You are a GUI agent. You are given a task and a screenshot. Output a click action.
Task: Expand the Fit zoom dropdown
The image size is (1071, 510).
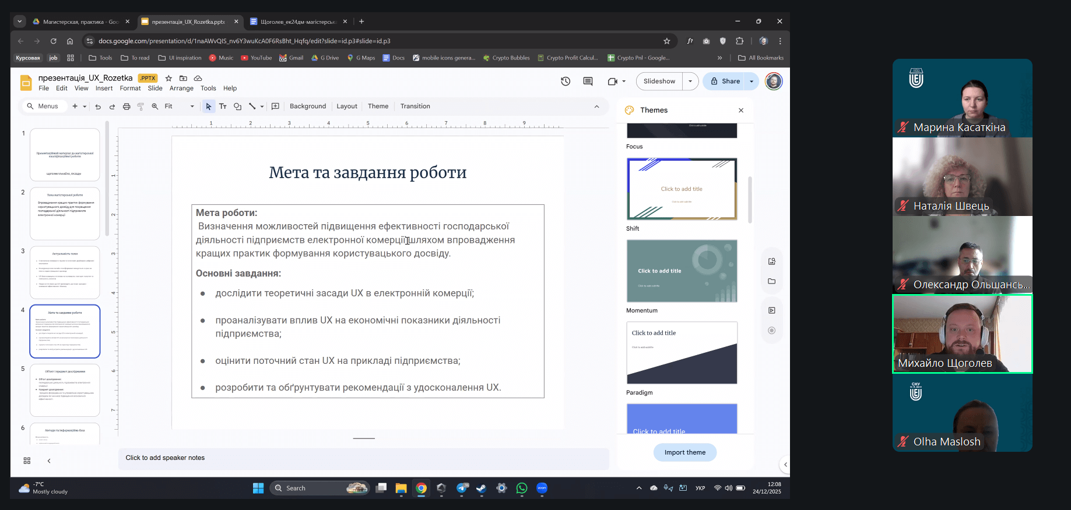click(x=192, y=107)
